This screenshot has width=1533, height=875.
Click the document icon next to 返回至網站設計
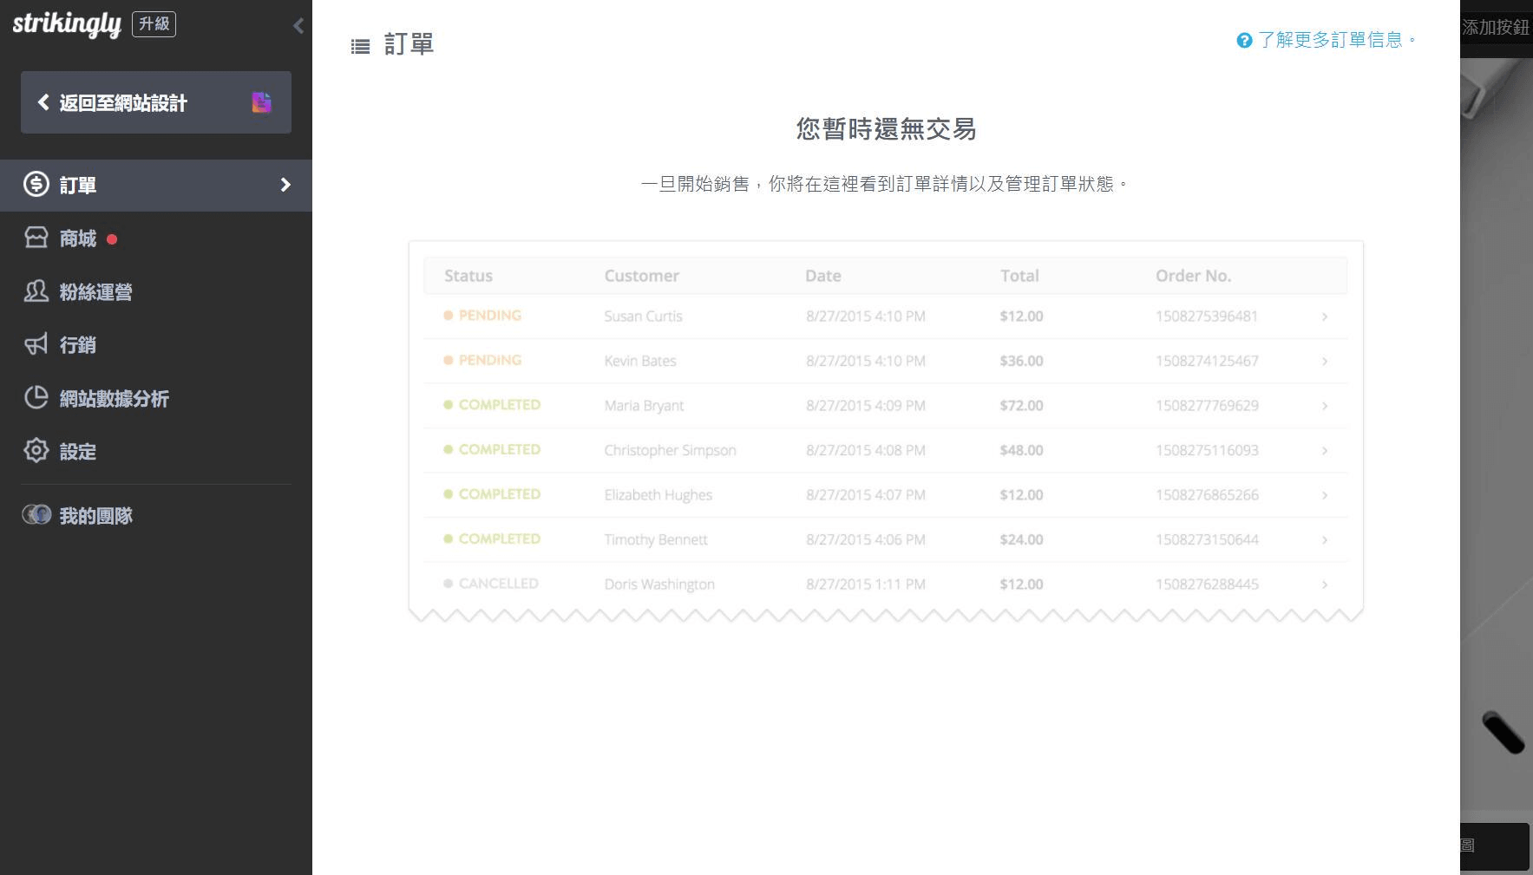coord(261,102)
